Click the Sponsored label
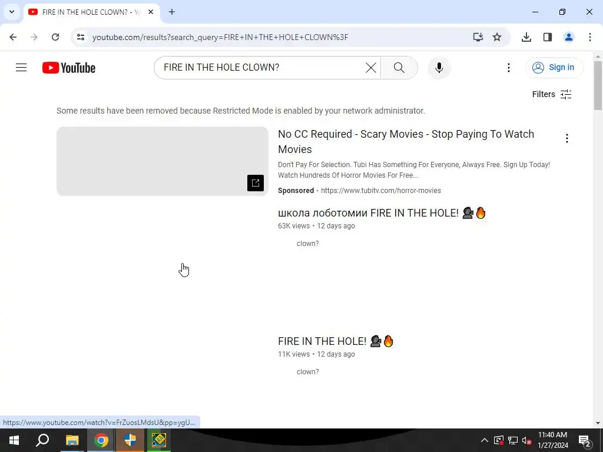The width and height of the screenshot is (603, 452). (296, 191)
